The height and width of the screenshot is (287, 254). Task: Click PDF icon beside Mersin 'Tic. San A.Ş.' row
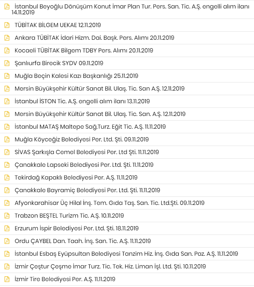(7, 88)
